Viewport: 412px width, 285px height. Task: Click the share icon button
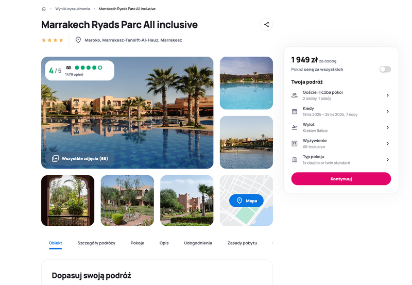[266, 24]
